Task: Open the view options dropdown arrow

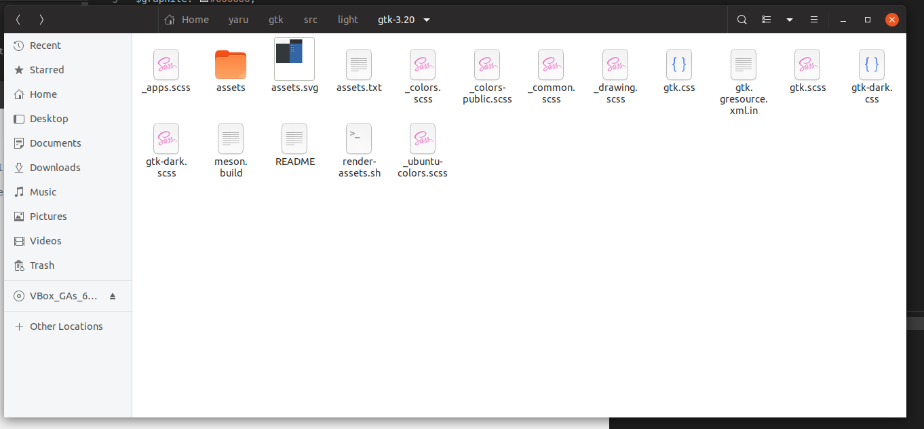Action: [790, 20]
